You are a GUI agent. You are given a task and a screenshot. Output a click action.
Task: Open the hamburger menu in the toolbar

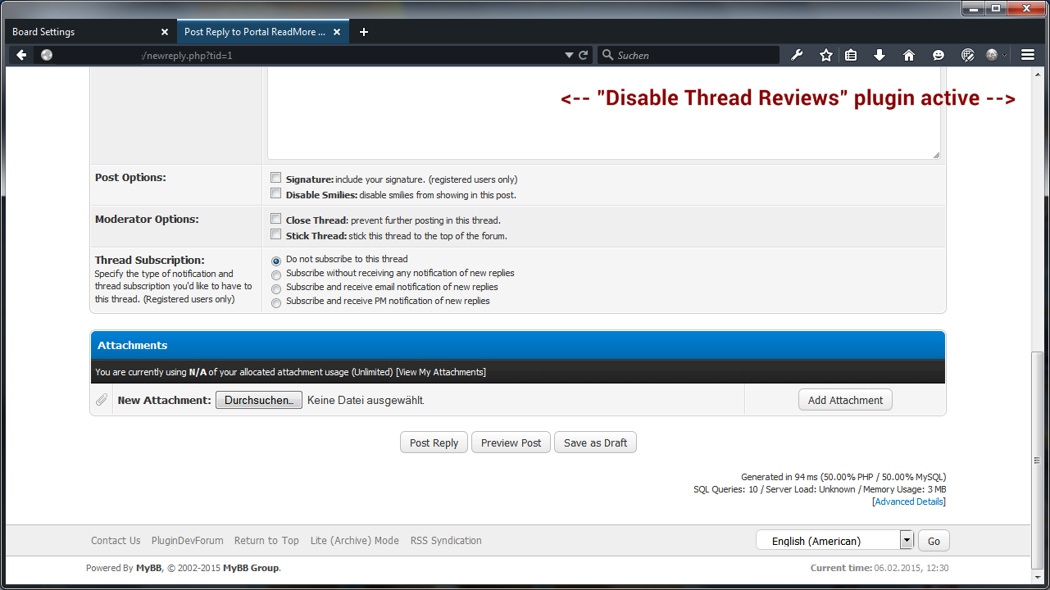point(1028,55)
